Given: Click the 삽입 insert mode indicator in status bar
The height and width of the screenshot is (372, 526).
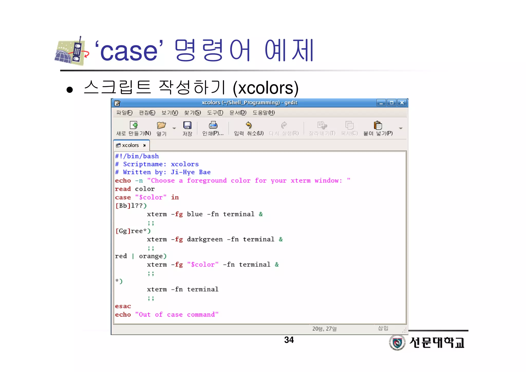Looking at the screenshot, I should 383,328.
